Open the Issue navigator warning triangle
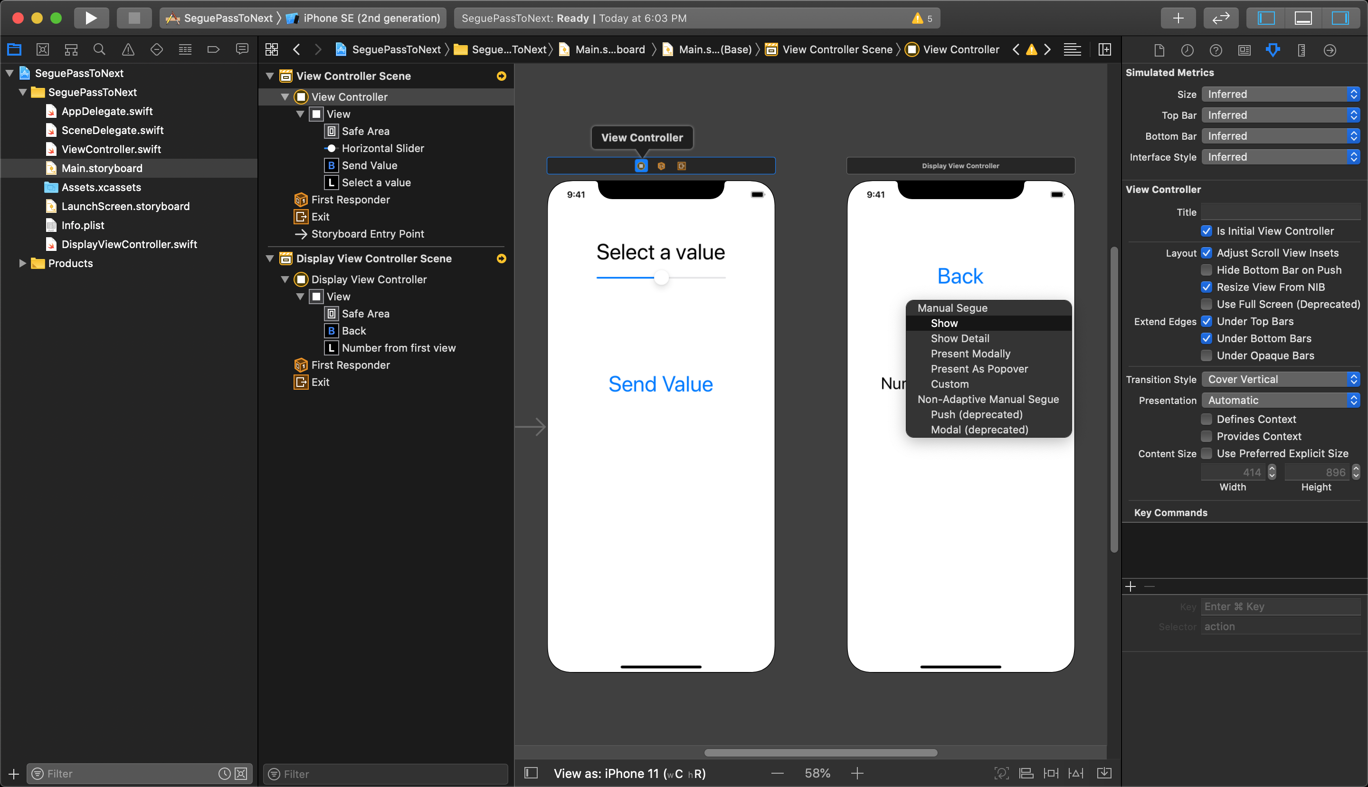 [x=128, y=50]
